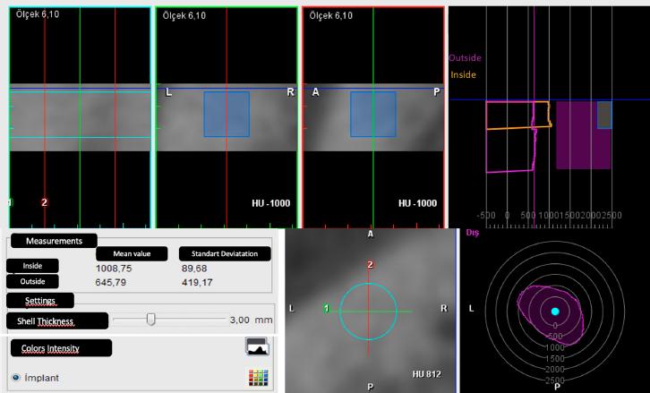The image size is (650, 393).
Task: Click the Mean value column header
Action: click(x=132, y=253)
